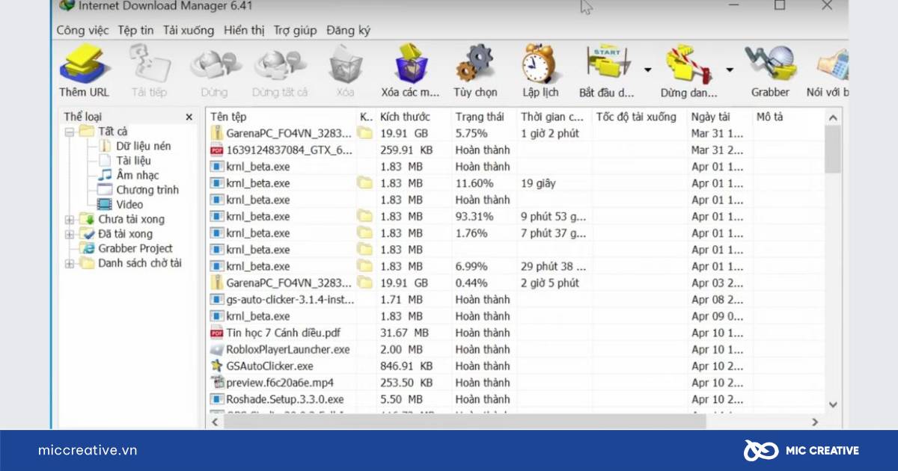Select Tin học 7 Cánh diều.pdf row
This screenshot has height=471, width=898.
(x=516, y=333)
